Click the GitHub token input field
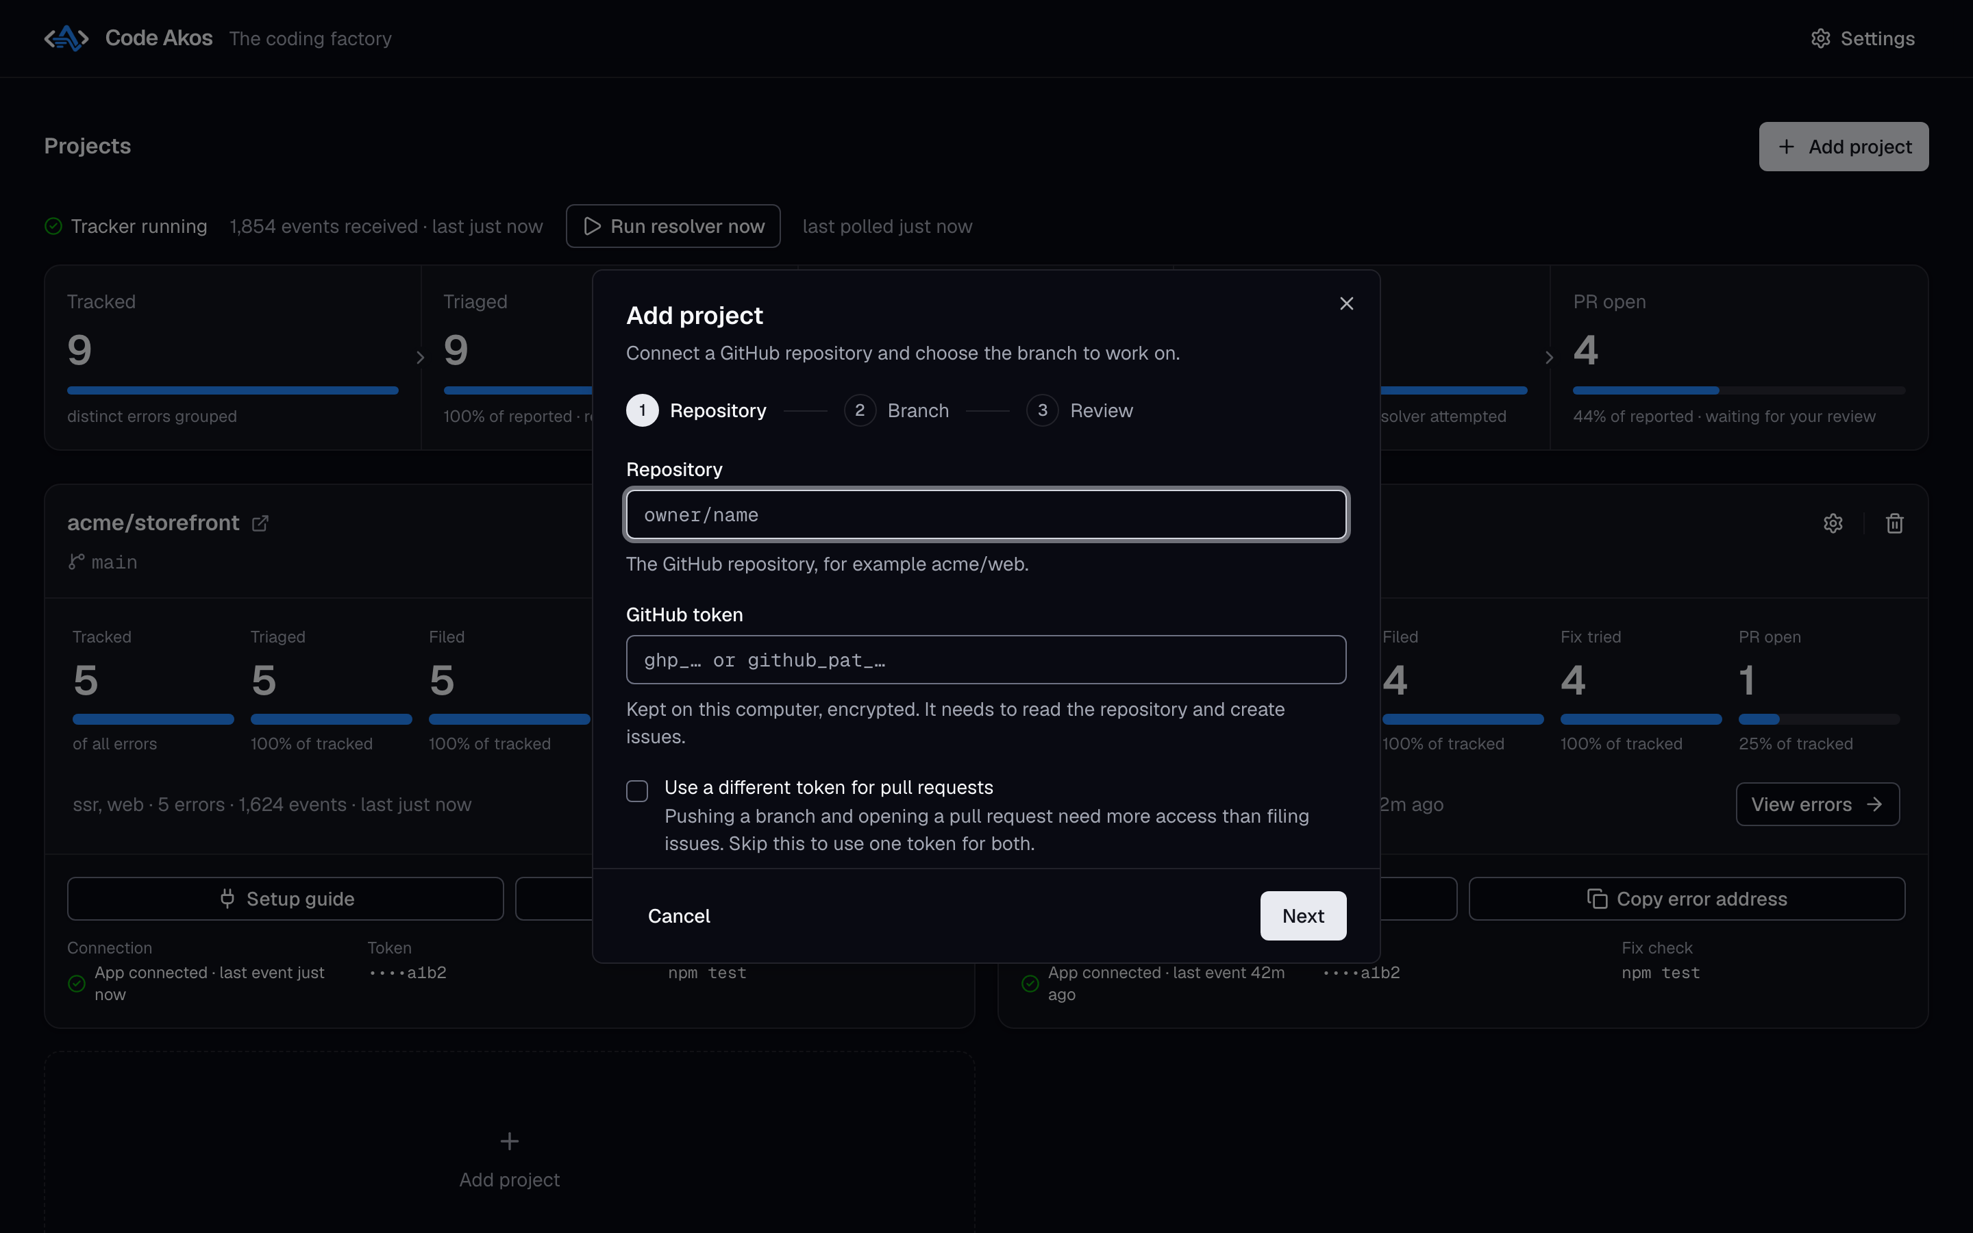Viewport: 1973px width, 1233px height. [x=986, y=660]
